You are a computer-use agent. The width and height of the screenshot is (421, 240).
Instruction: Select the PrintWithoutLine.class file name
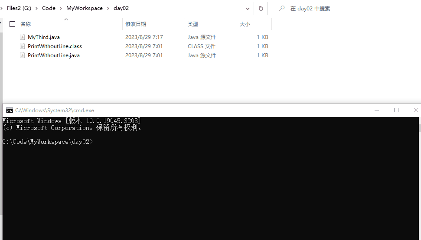pos(55,46)
